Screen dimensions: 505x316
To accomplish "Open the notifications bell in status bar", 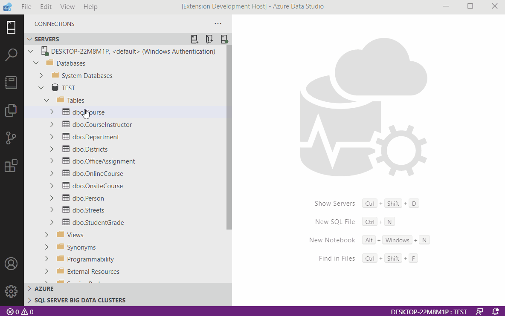I will [x=496, y=312].
